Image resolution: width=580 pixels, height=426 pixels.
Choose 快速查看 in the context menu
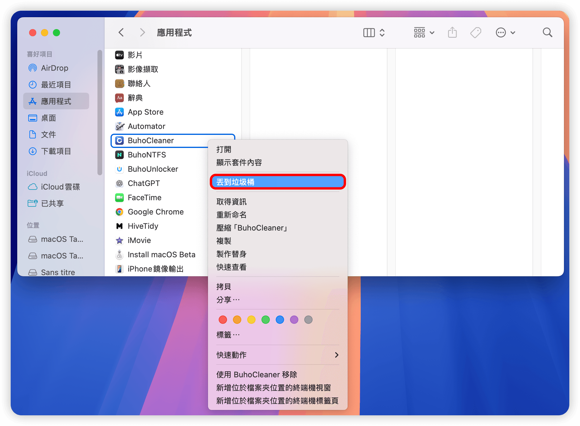point(278,267)
